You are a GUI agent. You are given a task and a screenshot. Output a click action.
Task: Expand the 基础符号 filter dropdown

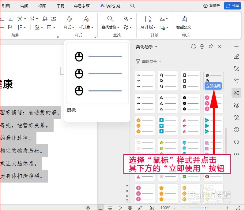pos(152,61)
